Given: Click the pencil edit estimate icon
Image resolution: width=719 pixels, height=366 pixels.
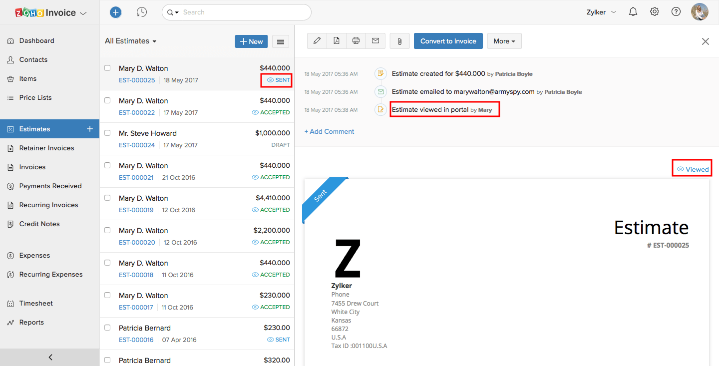Looking at the screenshot, I should (x=317, y=41).
